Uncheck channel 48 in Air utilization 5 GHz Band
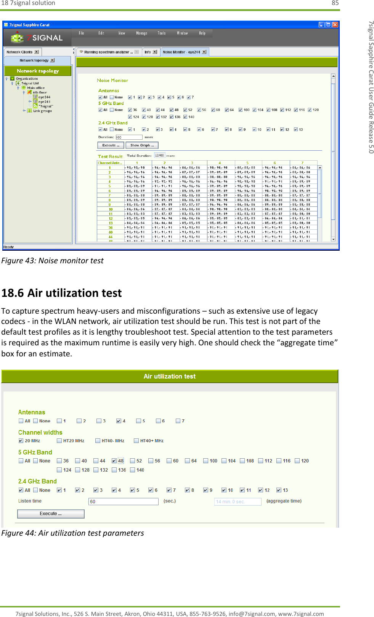 pos(114,461)
